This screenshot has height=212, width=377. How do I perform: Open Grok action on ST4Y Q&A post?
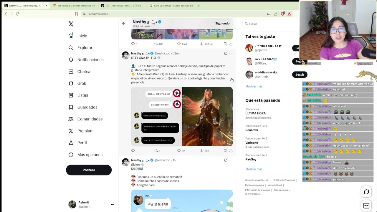pos(226,53)
